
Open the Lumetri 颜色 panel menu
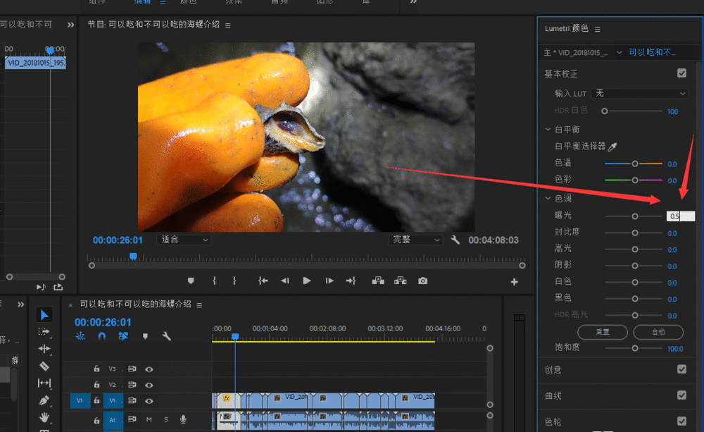pyautogui.click(x=598, y=29)
